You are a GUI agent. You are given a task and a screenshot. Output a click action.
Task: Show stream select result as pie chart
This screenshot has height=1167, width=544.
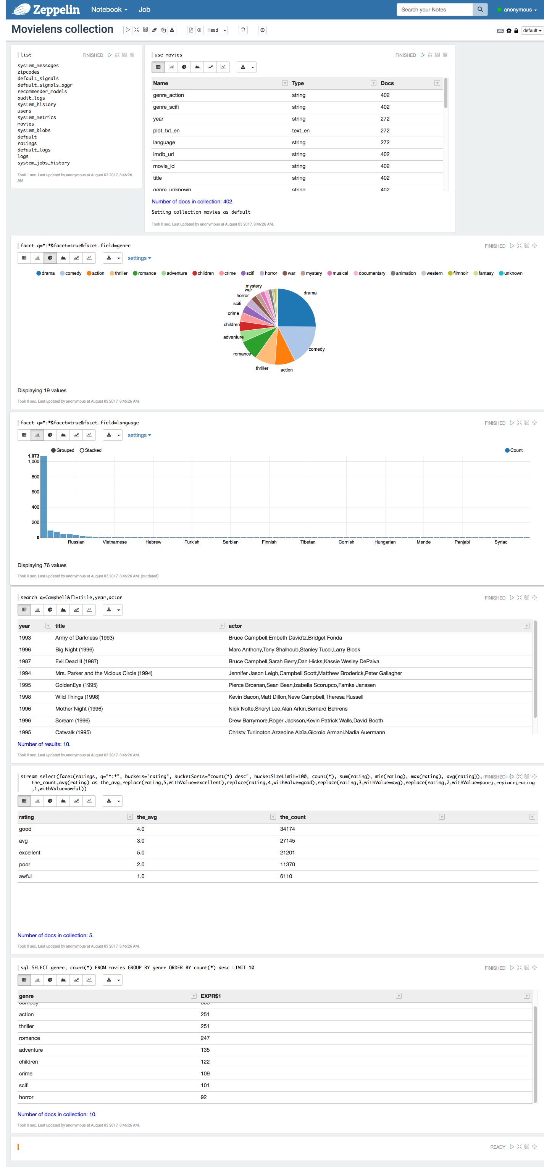pyautogui.click(x=50, y=801)
